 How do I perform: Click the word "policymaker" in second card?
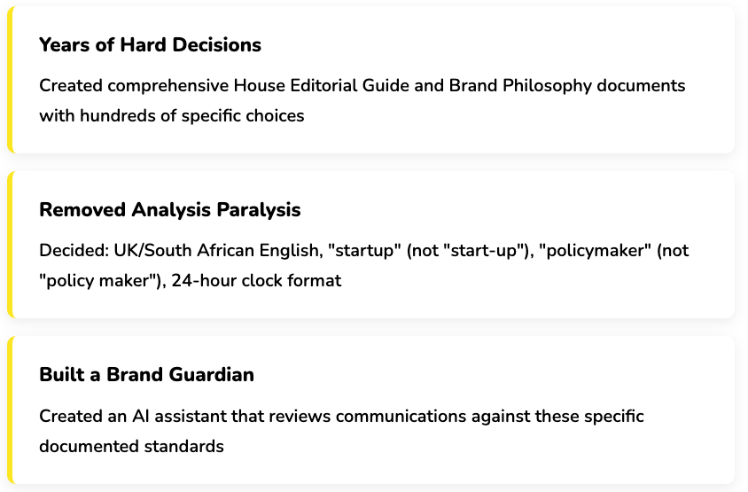click(x=595, y=251)
